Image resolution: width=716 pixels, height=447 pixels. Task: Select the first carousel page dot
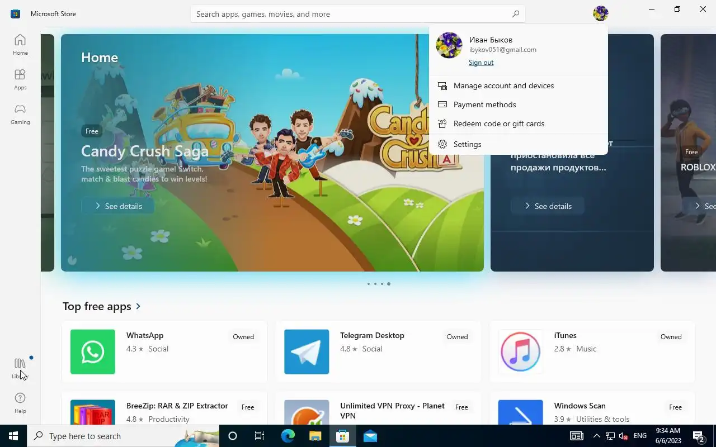369,284
